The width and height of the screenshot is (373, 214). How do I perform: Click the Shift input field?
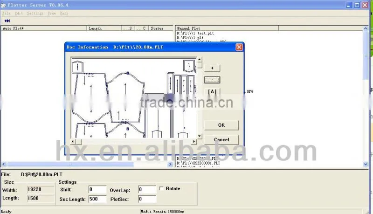click(x=97, y=189)
